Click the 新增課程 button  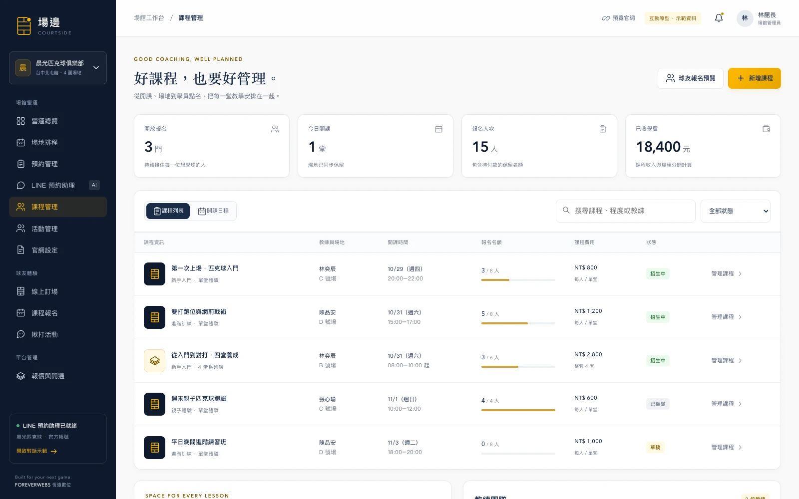tap(754, 78)
